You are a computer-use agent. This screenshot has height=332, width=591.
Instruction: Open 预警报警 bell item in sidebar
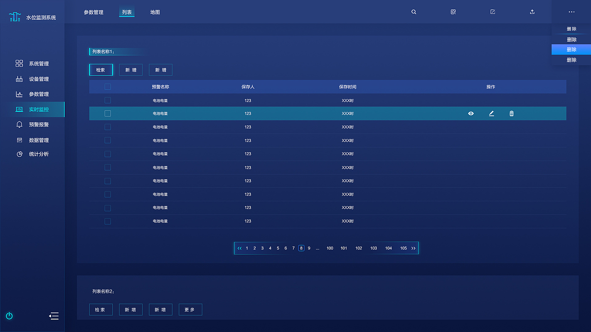point(32,125)
